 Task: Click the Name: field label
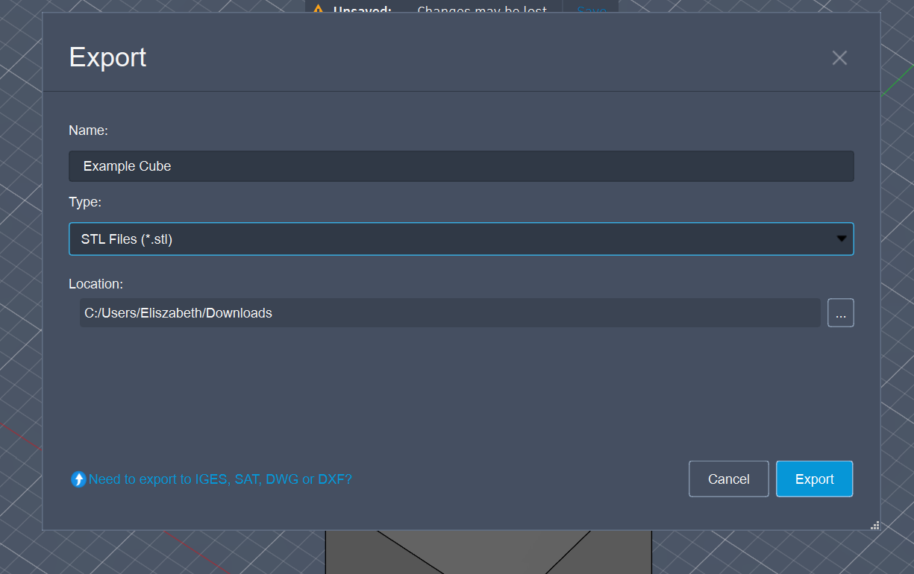pos(88,130)
